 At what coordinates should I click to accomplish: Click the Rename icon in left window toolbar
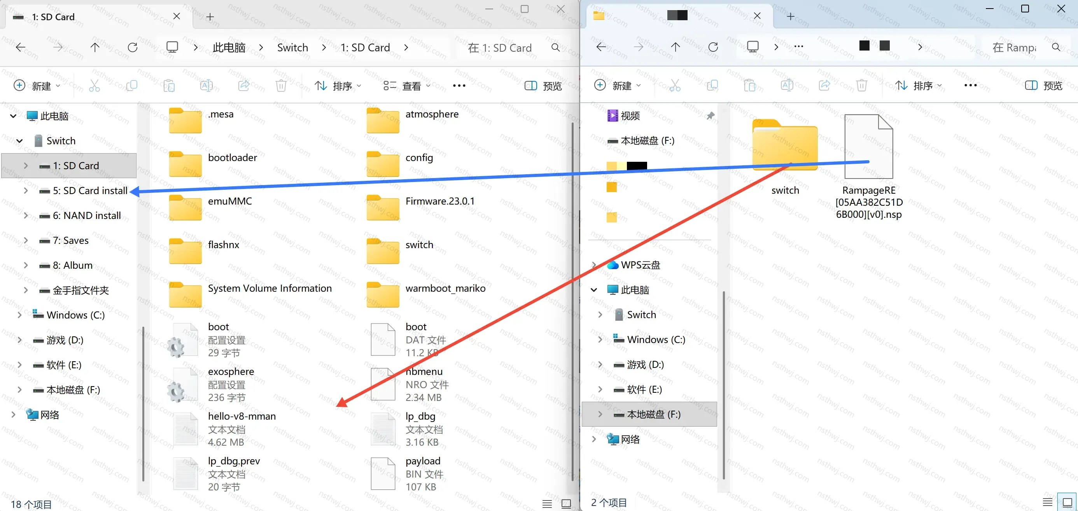point(206,86)
